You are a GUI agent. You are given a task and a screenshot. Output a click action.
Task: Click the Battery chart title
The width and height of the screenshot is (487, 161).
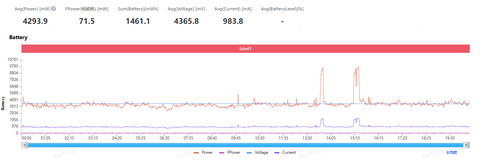pyautogui.click(x=18, y=38)
